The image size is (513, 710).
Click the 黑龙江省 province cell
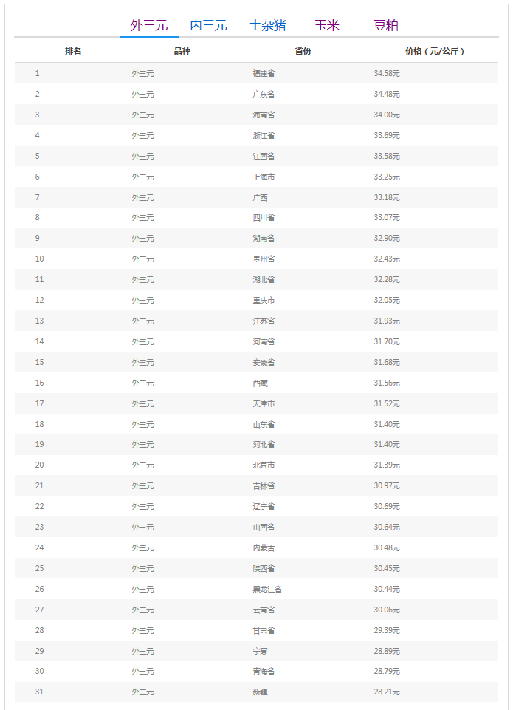pos(267,589)
